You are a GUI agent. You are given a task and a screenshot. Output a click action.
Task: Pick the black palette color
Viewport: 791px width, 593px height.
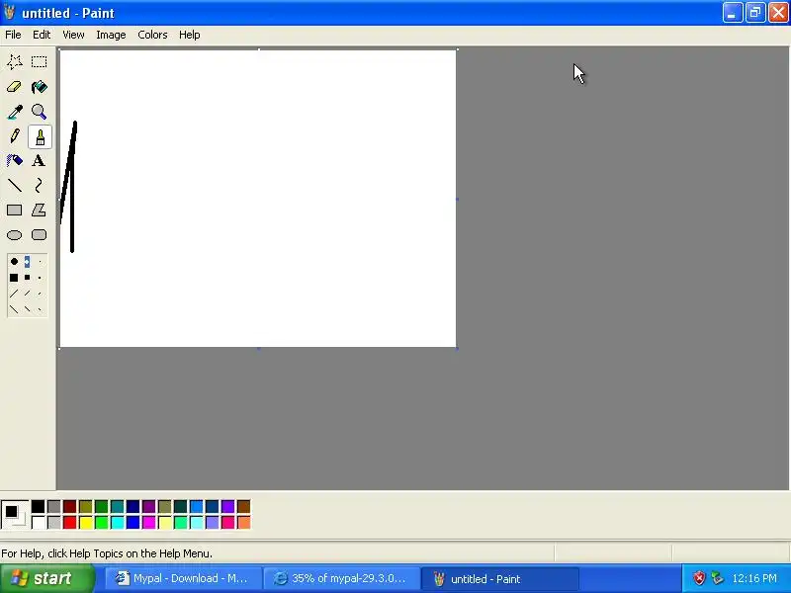(39, 506)
